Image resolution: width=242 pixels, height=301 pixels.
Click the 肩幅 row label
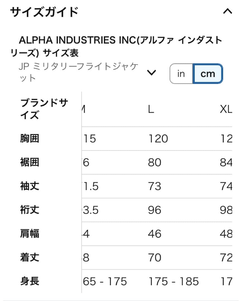point(29,234)
